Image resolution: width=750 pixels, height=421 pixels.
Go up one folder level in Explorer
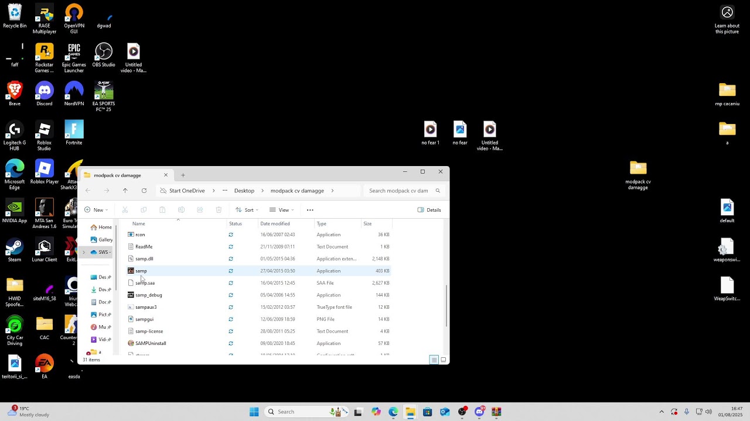coord(125,191)
